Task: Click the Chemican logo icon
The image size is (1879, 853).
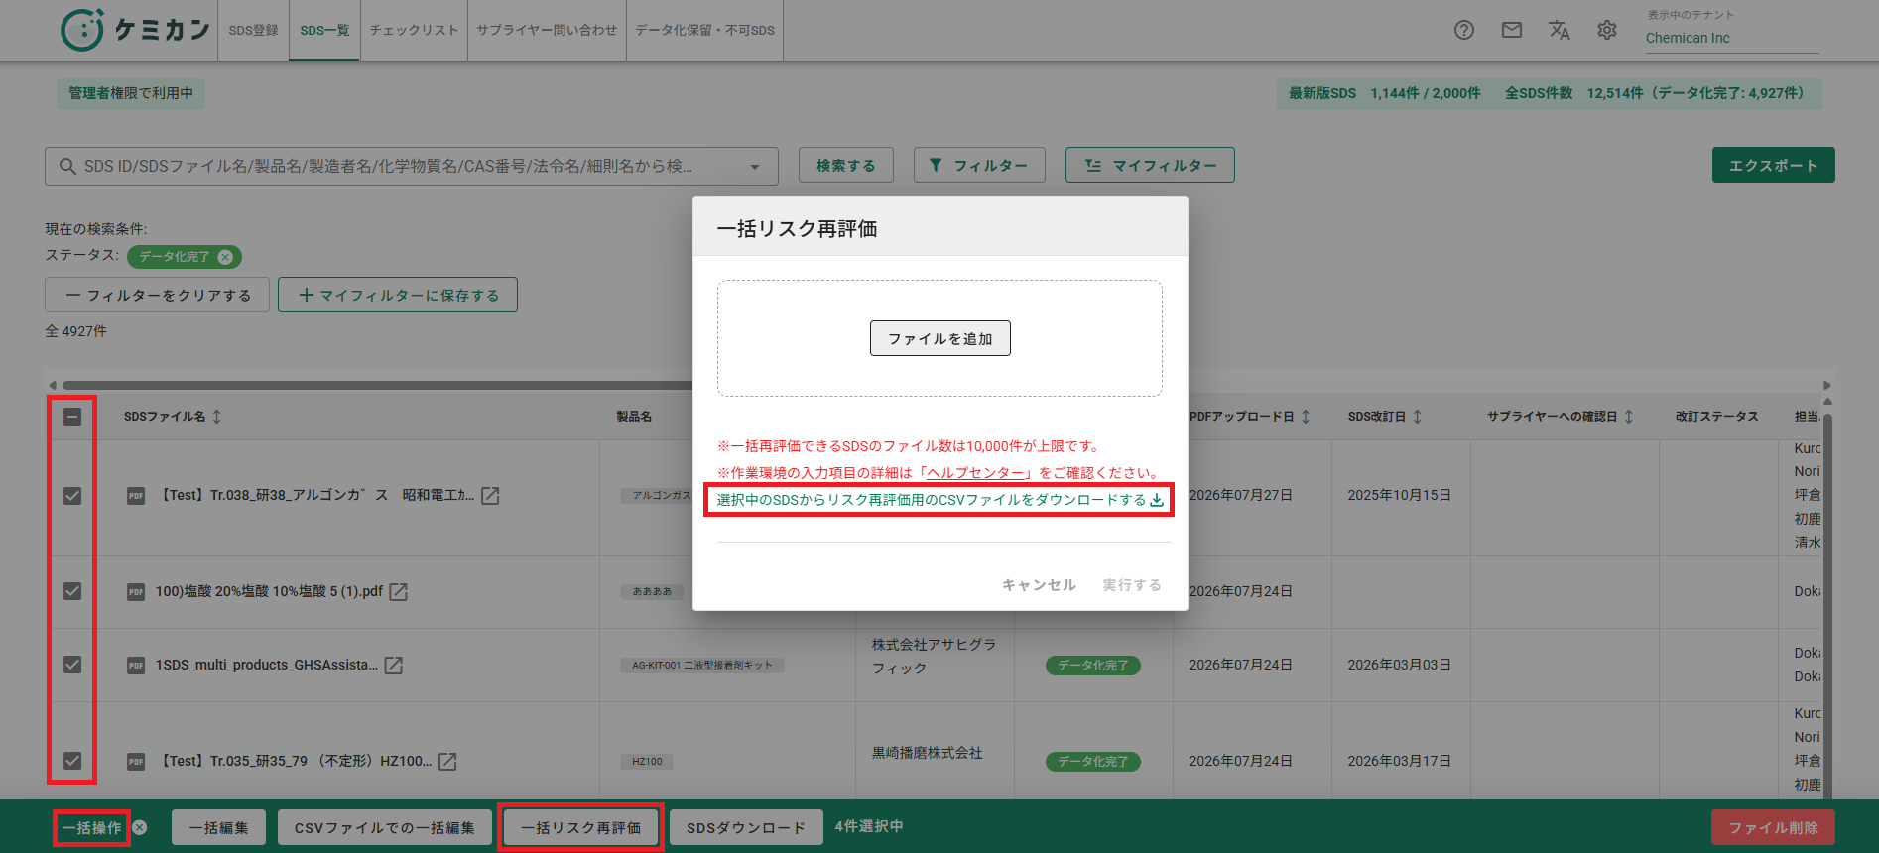Action: (x=82, y=30)
